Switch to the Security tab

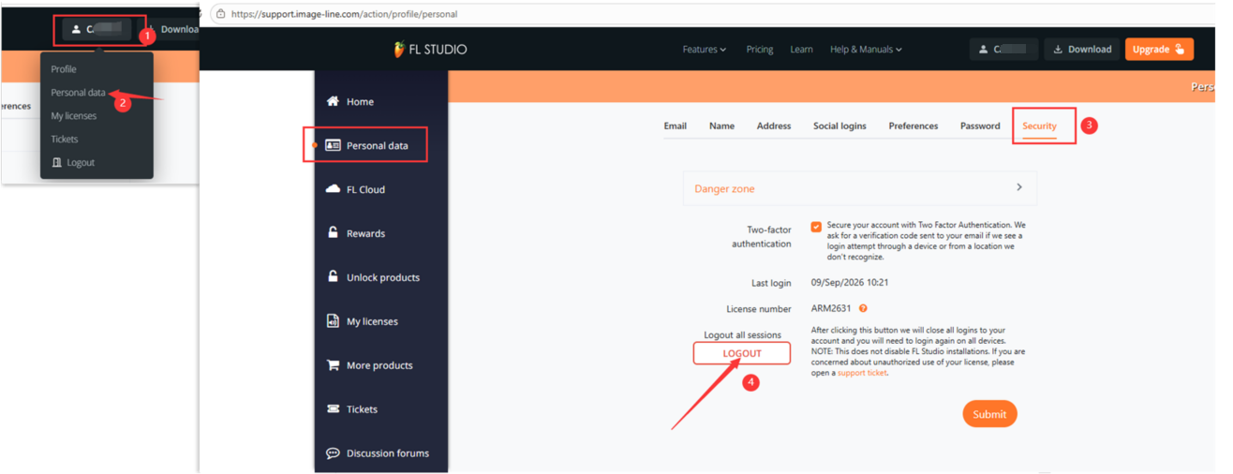[1039, 126]
